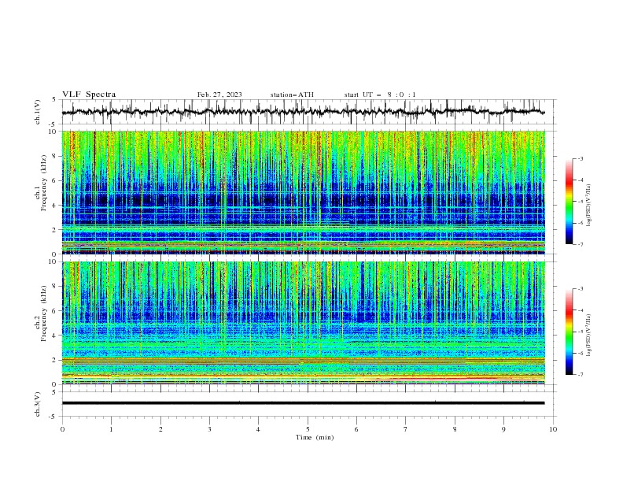Click time axis tick label "7"

coord(406,429)
